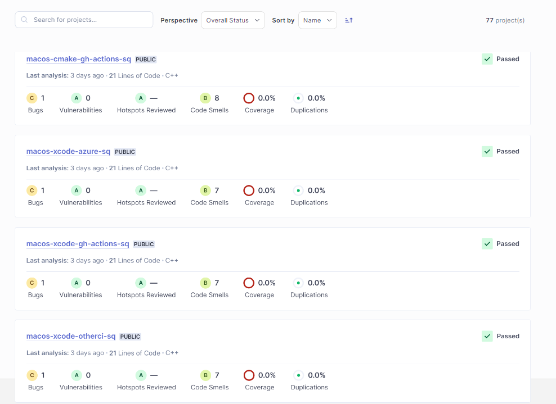This screenshot has width=556, height=404.
Task: Click Hotspots Reviewed A rating for macos-xcode-gh-actions-sq
Action: coord(141,283)
